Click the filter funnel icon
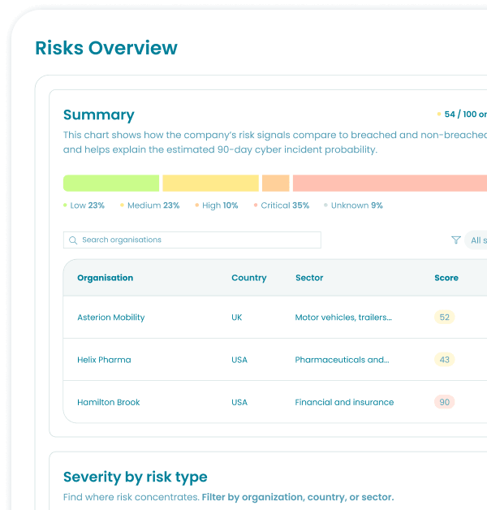Image resolution: width=487 pixels, height=510 pixels. (456, 240)
